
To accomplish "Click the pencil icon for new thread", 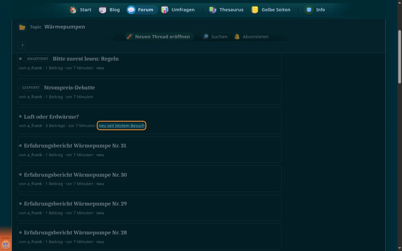I will pyautogui.click(x=129, y=37).
